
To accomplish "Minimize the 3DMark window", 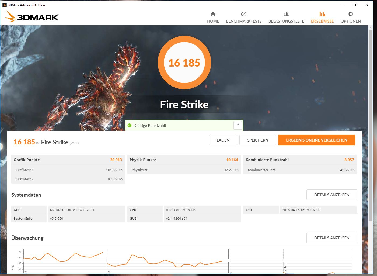I will 342,5.
